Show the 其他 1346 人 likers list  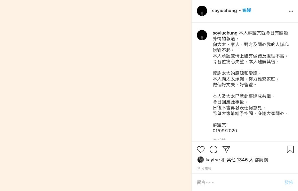(240, 160)
